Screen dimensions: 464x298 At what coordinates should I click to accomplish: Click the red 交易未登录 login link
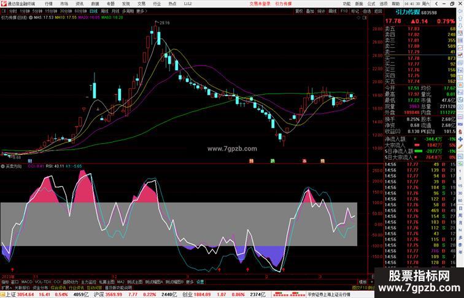click(x=260, y=4)
